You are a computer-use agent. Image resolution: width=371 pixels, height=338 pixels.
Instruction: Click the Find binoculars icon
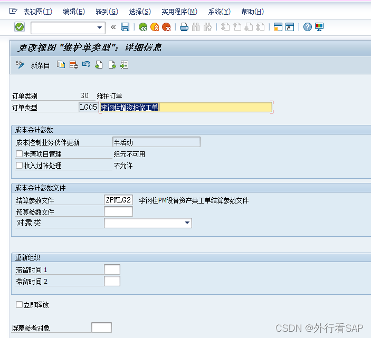coord(196,27)
